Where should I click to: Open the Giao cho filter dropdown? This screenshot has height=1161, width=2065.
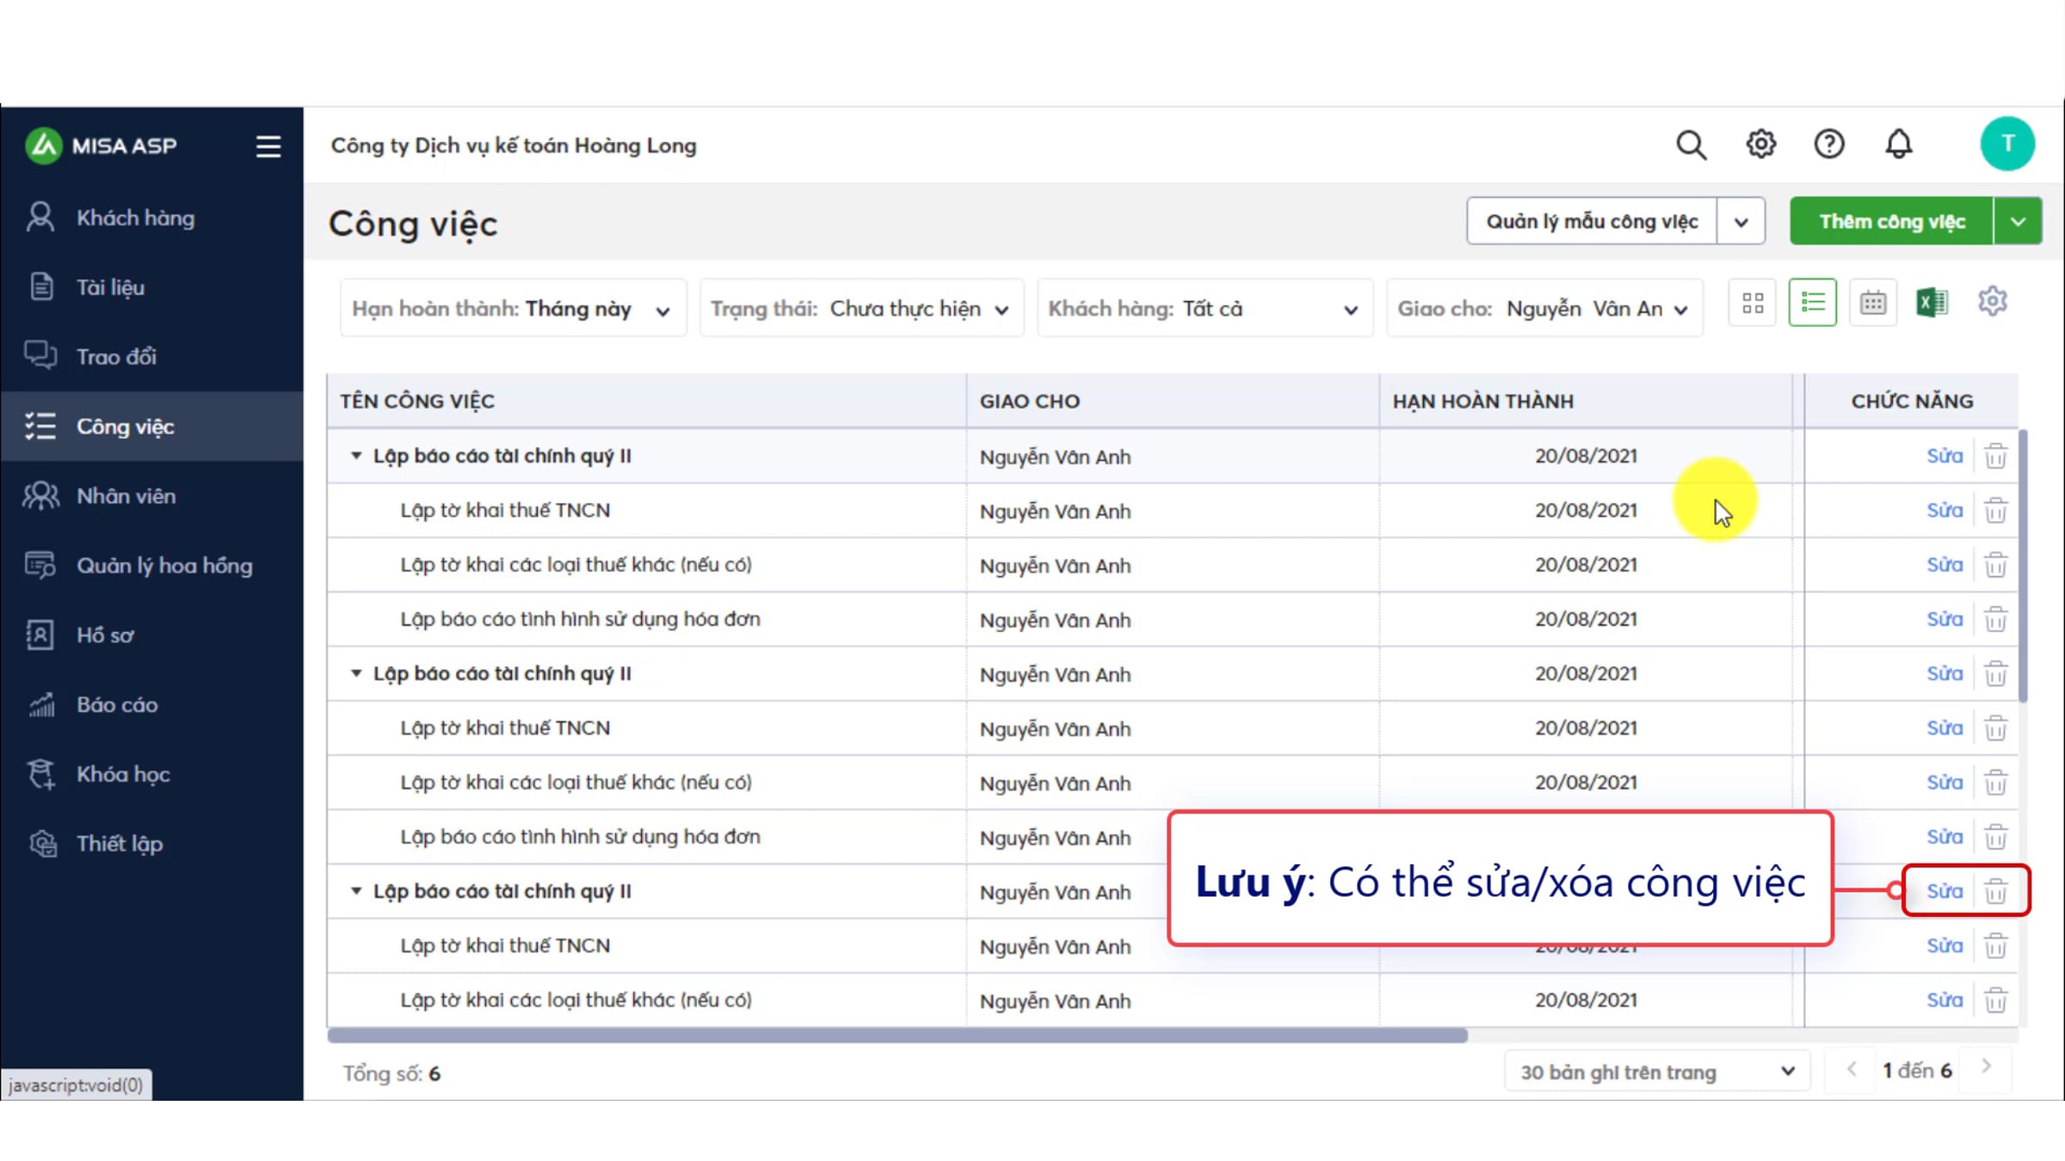tap(1544, 309)
